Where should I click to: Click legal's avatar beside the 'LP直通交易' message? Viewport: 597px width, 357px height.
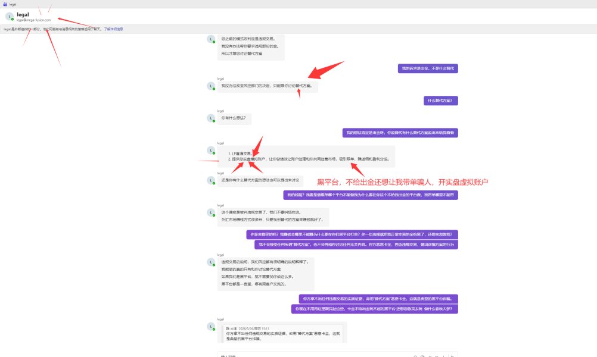point(211,150)
